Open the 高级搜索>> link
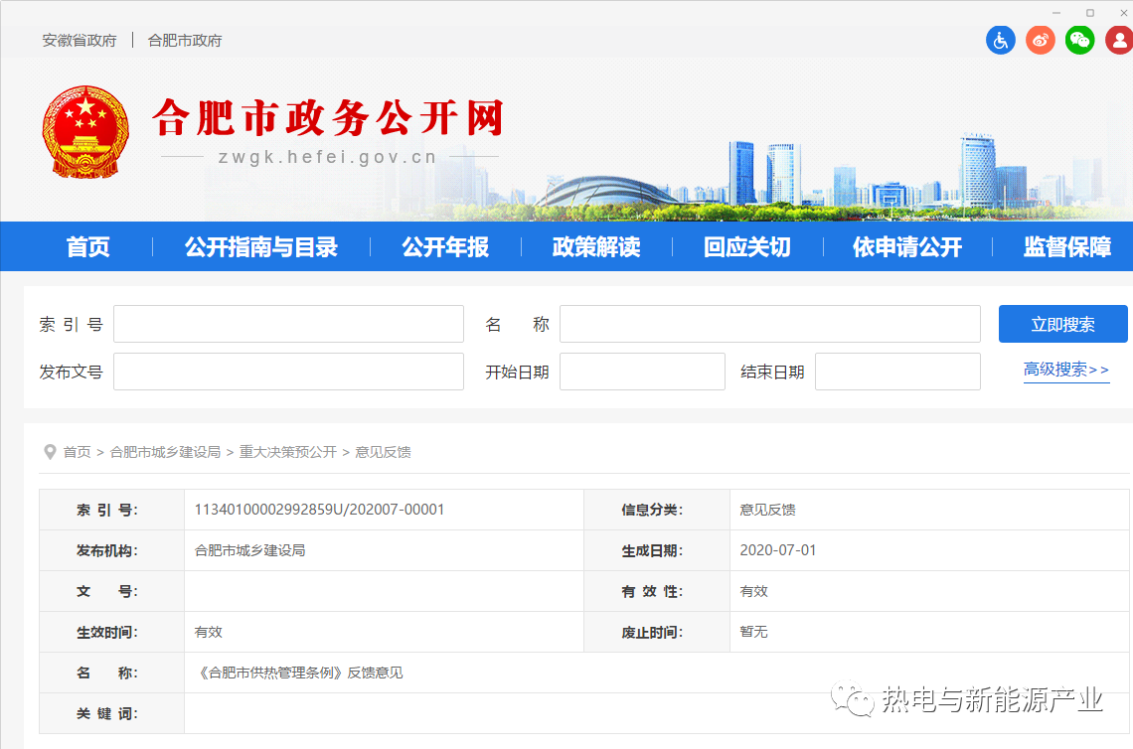Viewport: 1133px width, 749px height. click(1066, 370)
